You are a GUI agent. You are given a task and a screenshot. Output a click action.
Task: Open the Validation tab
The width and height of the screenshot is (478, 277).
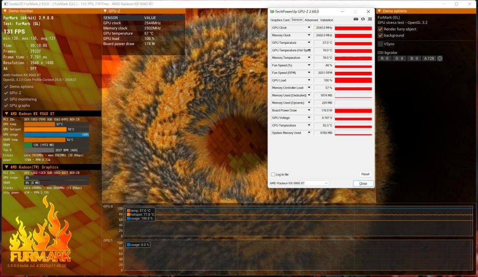click(x=327, y=20)
